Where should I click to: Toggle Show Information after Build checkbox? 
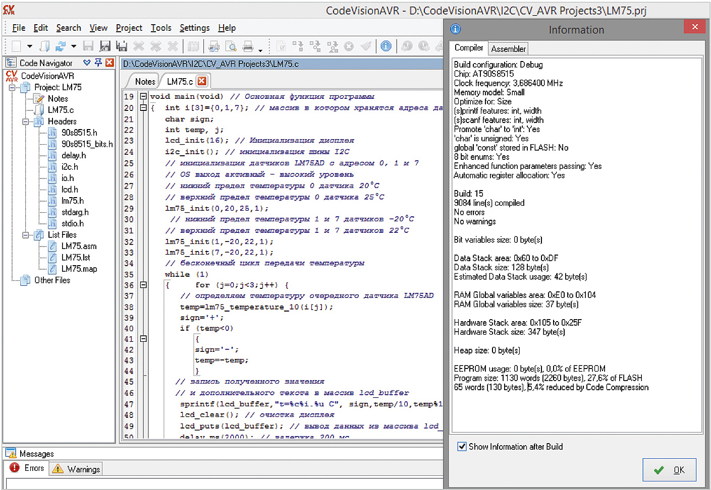[462, 446]
